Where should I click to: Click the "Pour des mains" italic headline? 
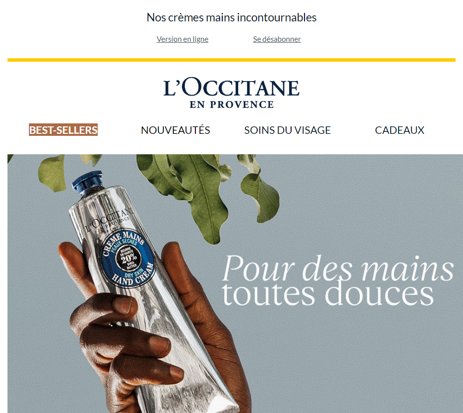[338, 268]
